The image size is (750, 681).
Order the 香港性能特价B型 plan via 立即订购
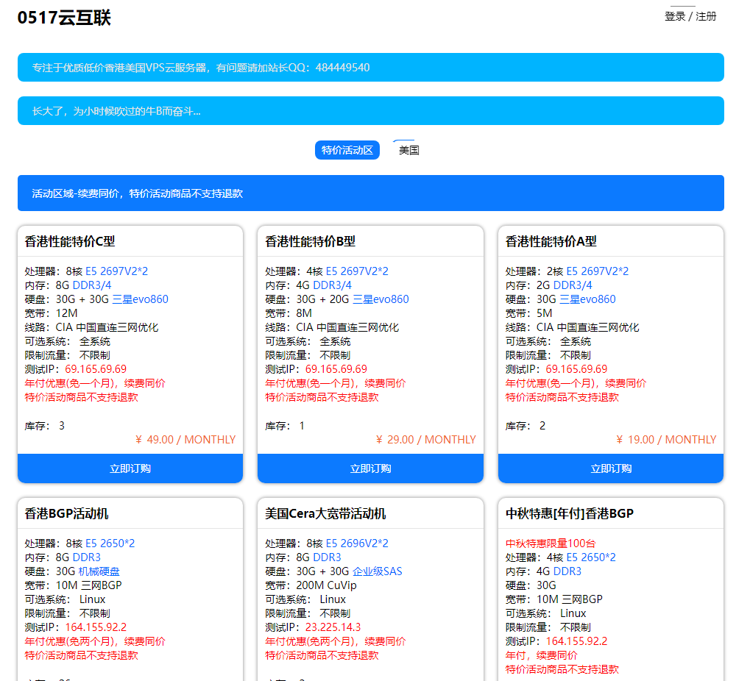point(371,468)
